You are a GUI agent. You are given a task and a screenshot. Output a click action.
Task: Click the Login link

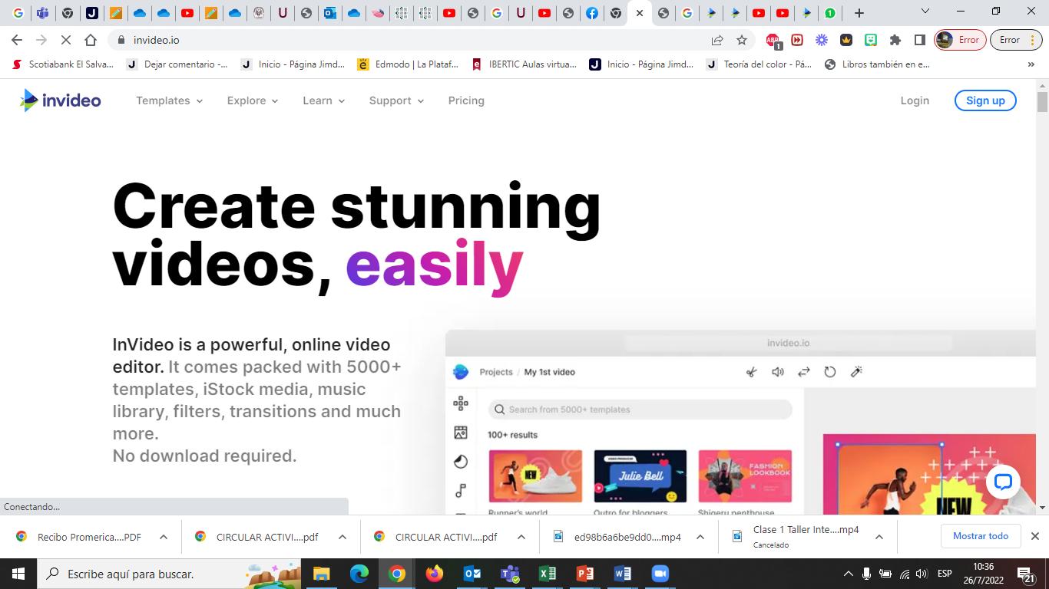click(x=915, y=100)
